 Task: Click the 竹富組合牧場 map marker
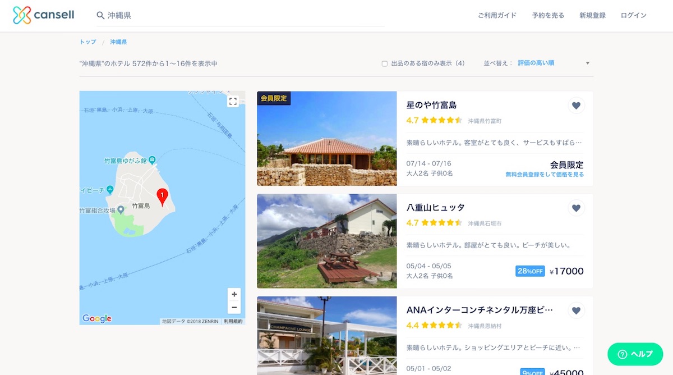coord(121,210)
